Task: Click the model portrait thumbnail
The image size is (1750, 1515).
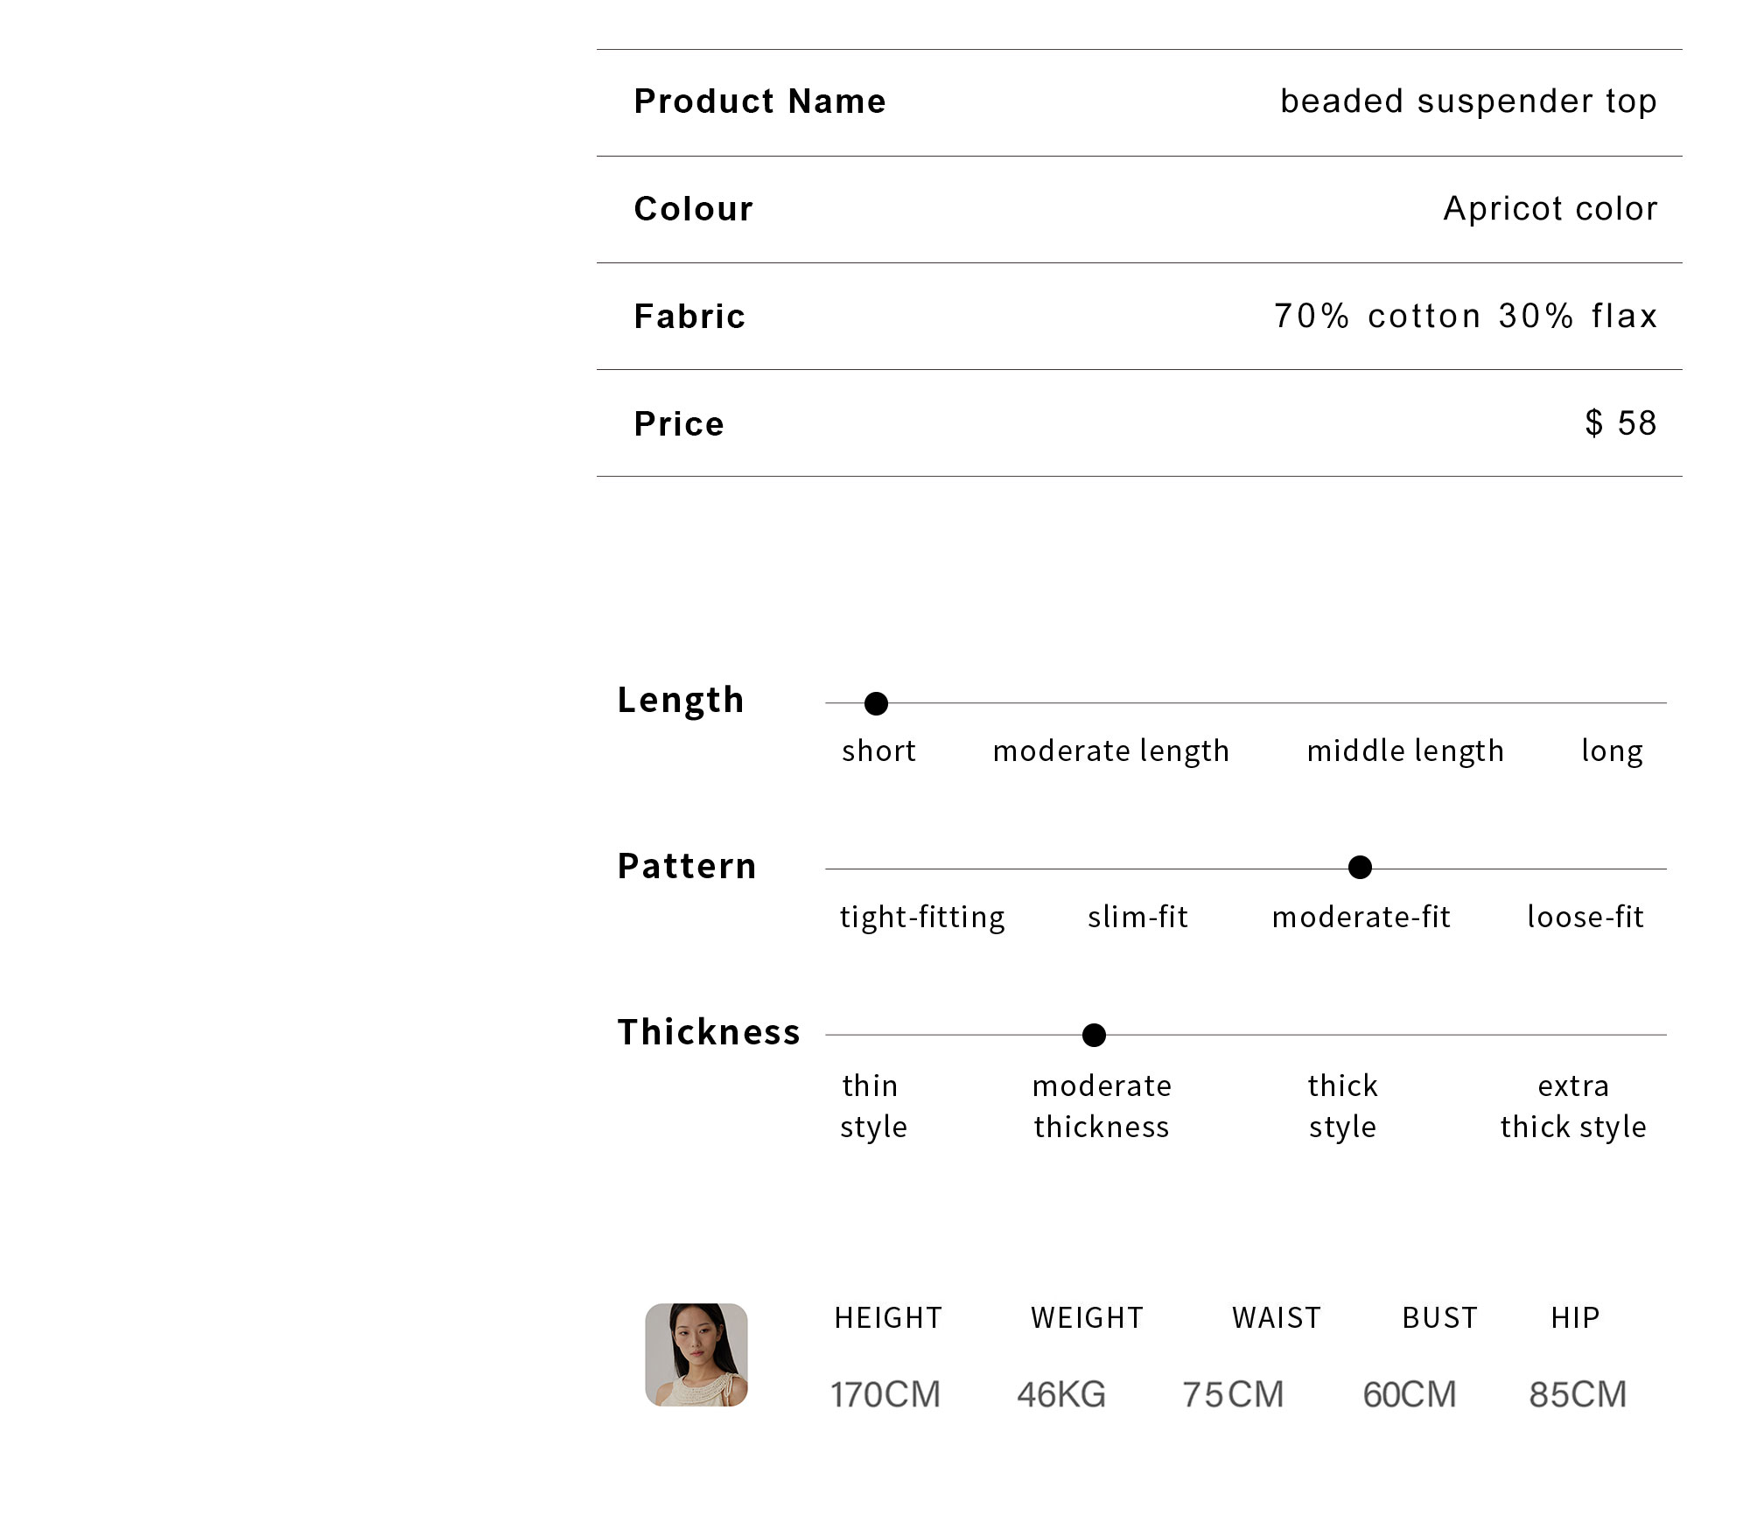Action: point(696,1355)
